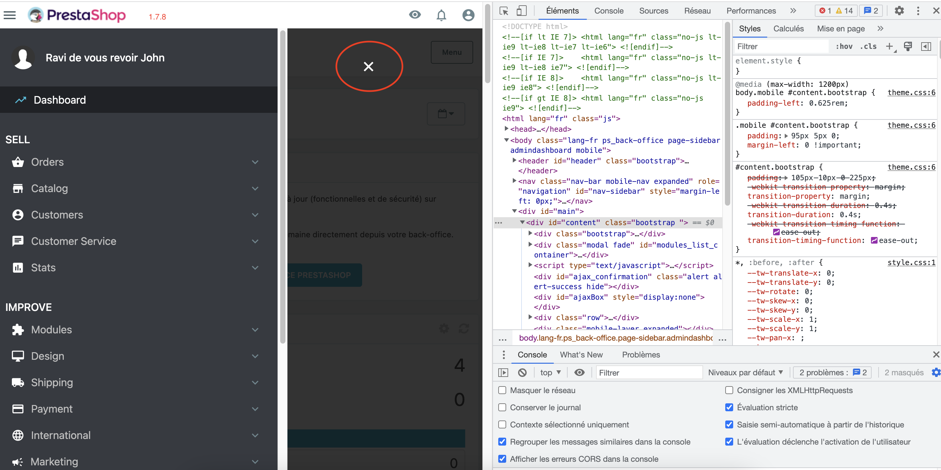Expand the head node in Elements tree
The height and width of the screenshot is (470, 941).
tap(507, 129)
